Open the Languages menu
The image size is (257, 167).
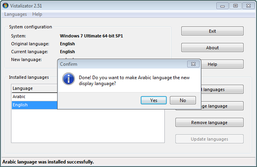coord(16,14)
